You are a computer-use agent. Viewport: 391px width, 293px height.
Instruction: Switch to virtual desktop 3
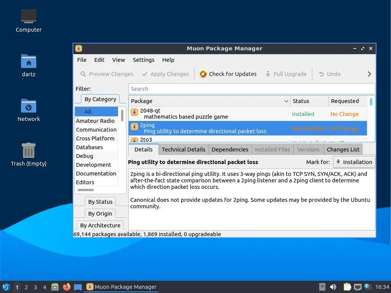click(x=36, y=287)
